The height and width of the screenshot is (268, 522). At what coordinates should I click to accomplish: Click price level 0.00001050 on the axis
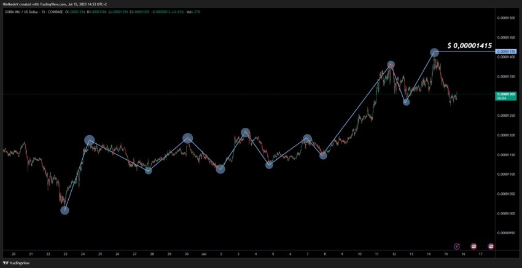(x=506, y=194)
